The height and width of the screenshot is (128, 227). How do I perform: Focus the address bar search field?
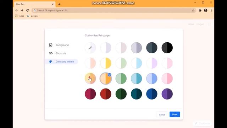(113, 10)
